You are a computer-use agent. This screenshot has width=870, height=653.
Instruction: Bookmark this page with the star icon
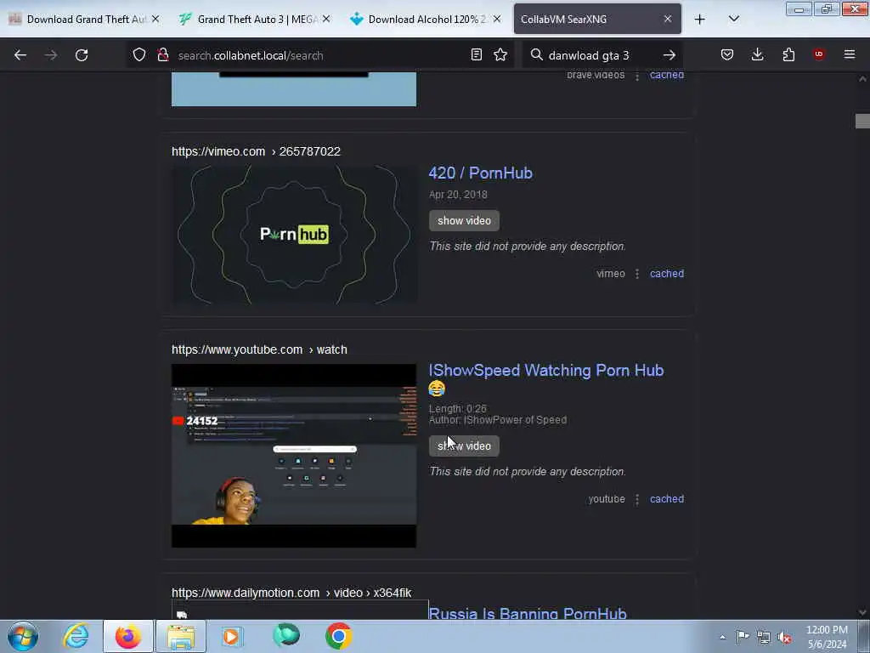tap(500, 54)
